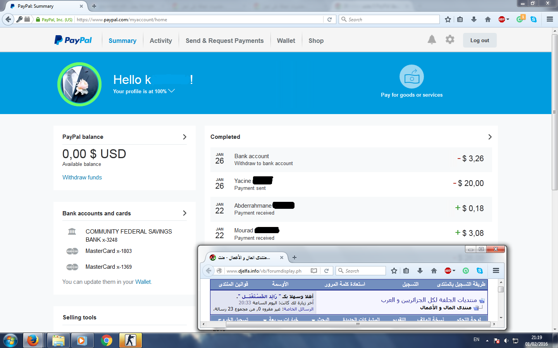Select MasterCard x-1803
The image size is (558, 348).
pyautogui.click(x=108, y=251)
